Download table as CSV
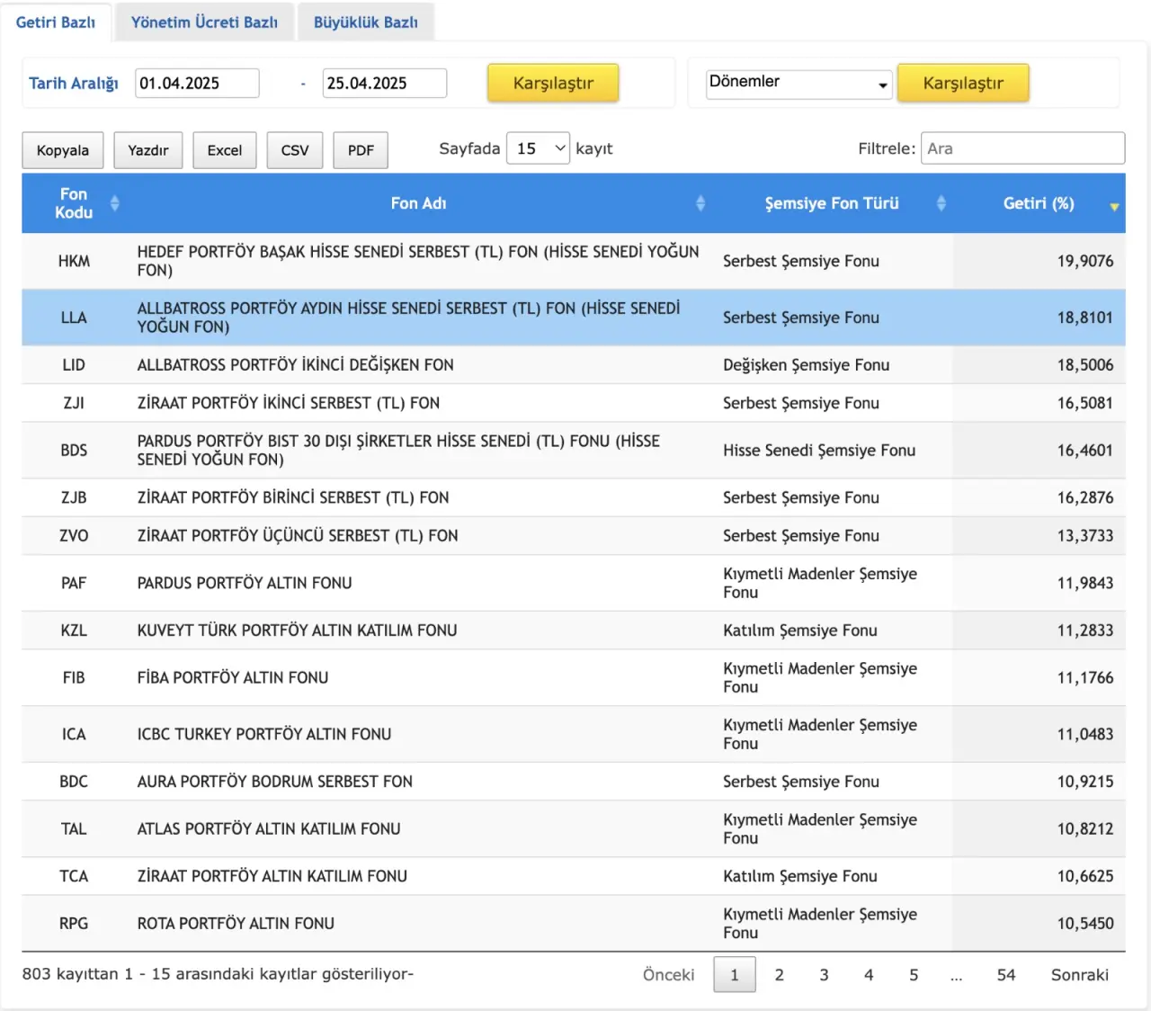The height and width of the screenshot is (1011, 1151). (295, 150)
